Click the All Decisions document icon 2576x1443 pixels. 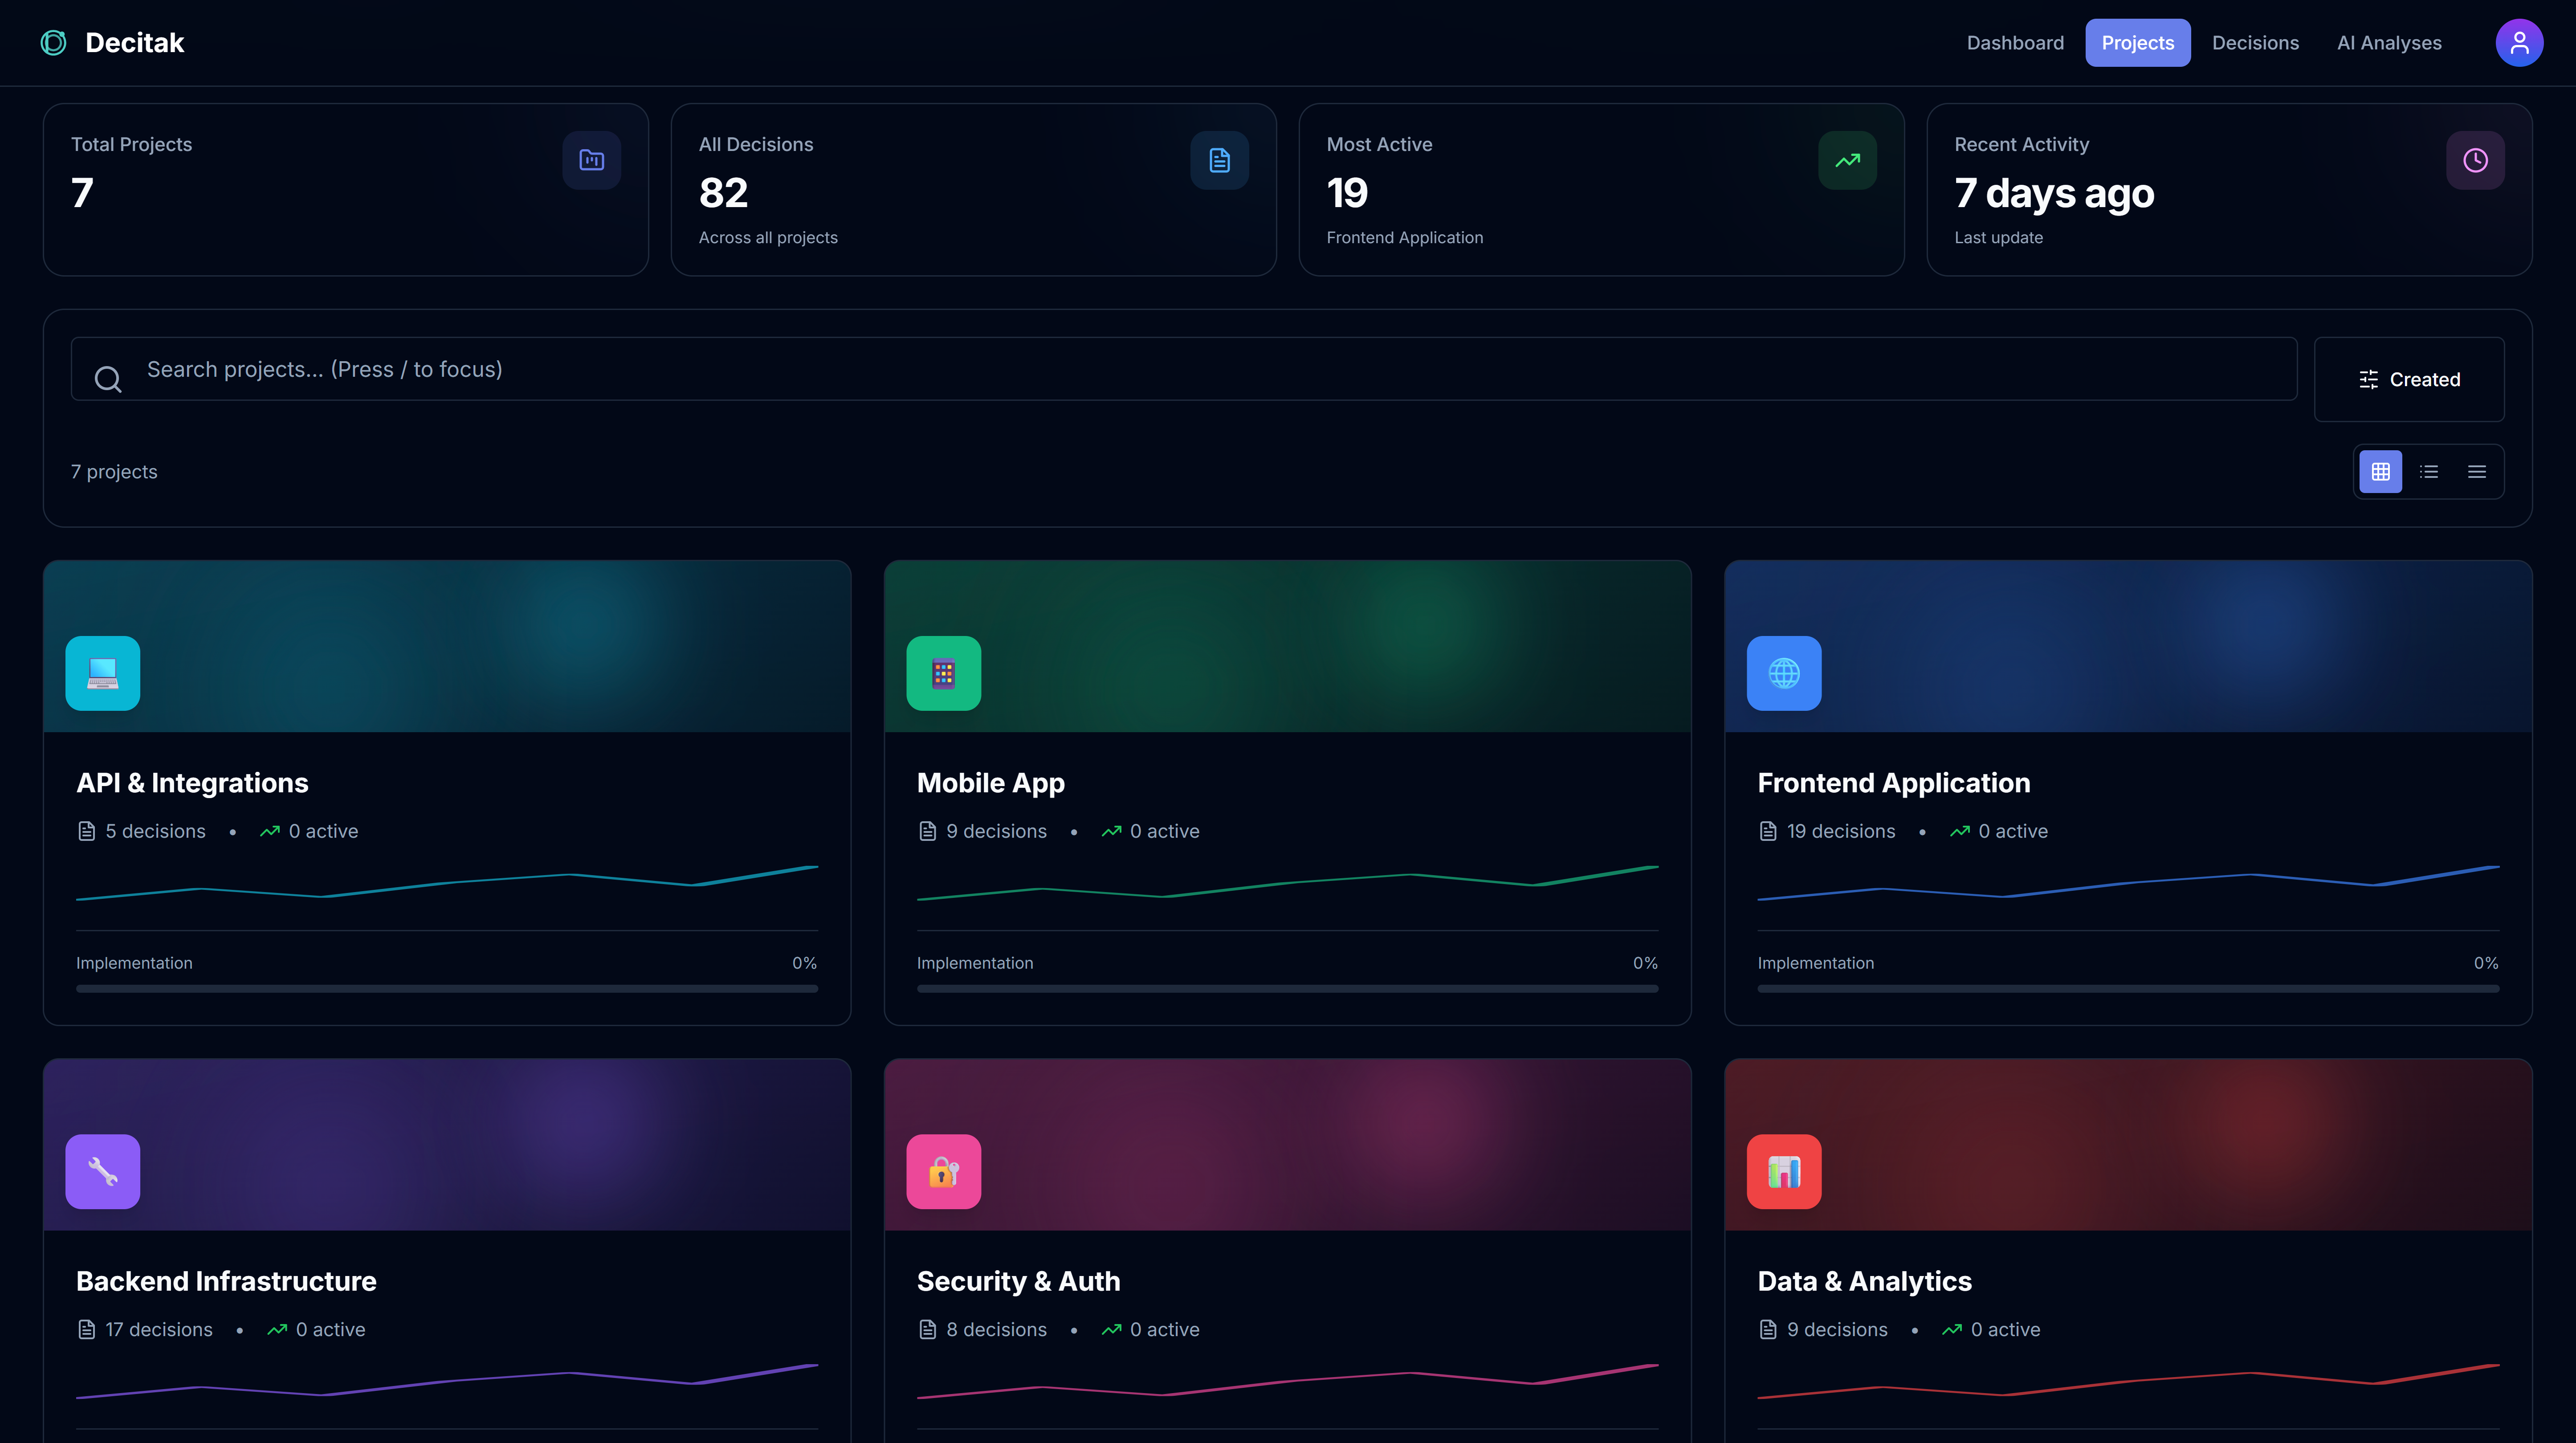coord(1219,160)
